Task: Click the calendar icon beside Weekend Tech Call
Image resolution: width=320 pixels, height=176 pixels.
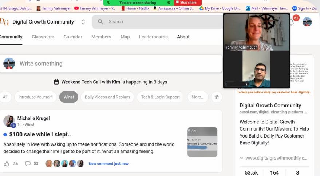Action: [56, 82]
